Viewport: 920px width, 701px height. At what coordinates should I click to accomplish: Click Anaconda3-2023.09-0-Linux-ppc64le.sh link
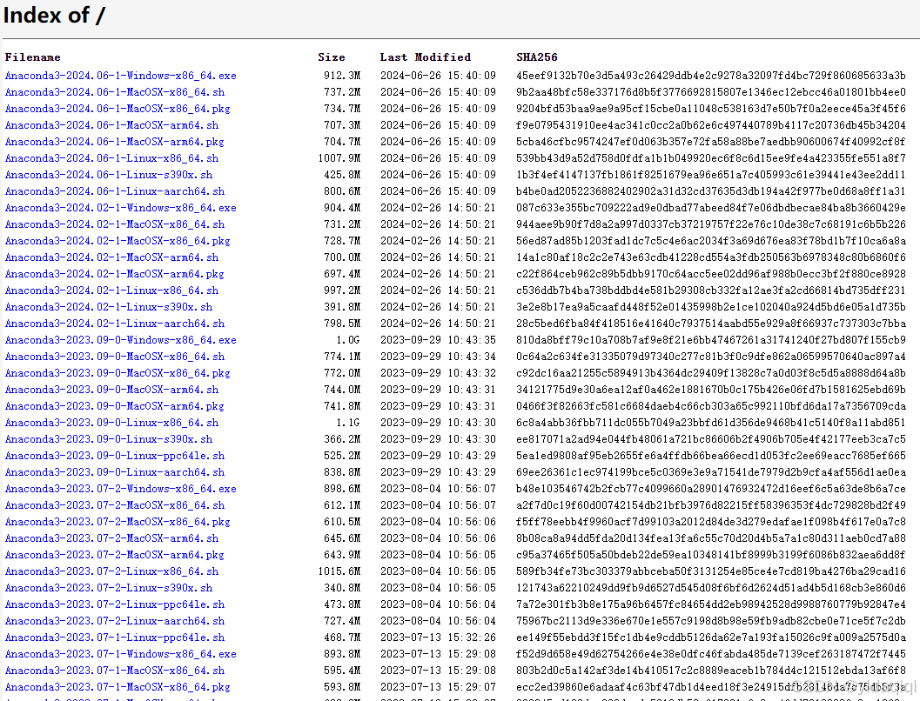pos(114,456)
